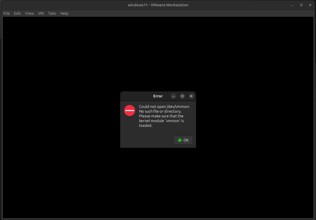Open the File menu
The image size is (316, 220).
[x=7, y=13]
